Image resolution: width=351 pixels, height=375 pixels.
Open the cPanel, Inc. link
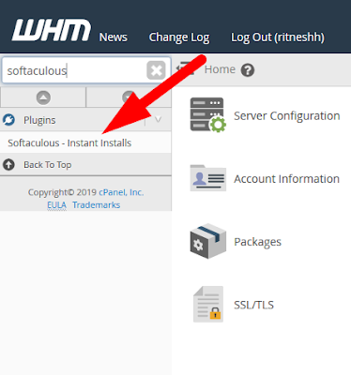click(121, 192)
